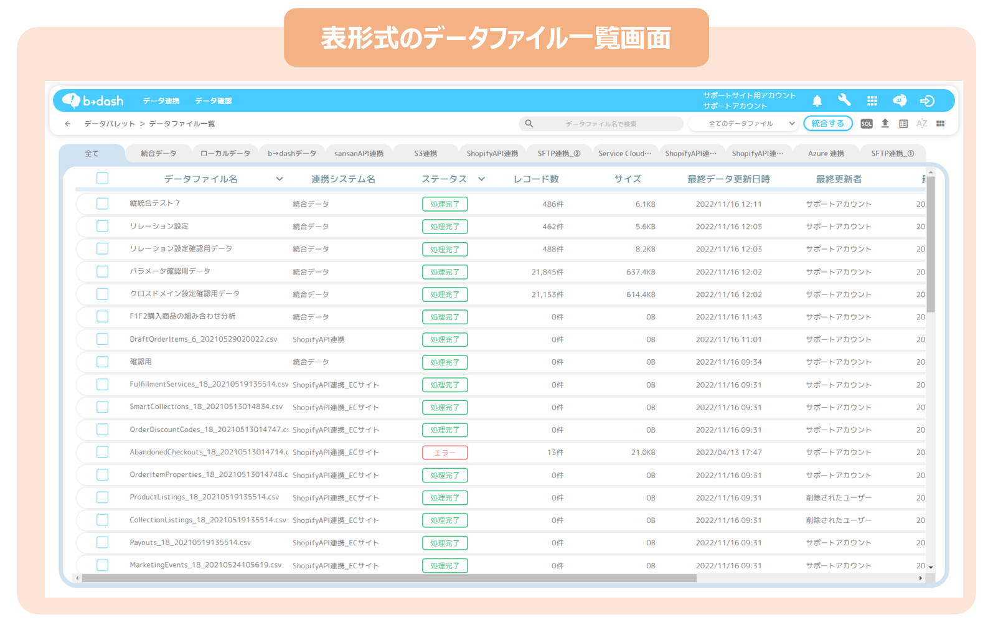Viewport: 993px width, 625px height.
Task: Switch to the 統合データ tab
Action: click(x=158, y=154)
